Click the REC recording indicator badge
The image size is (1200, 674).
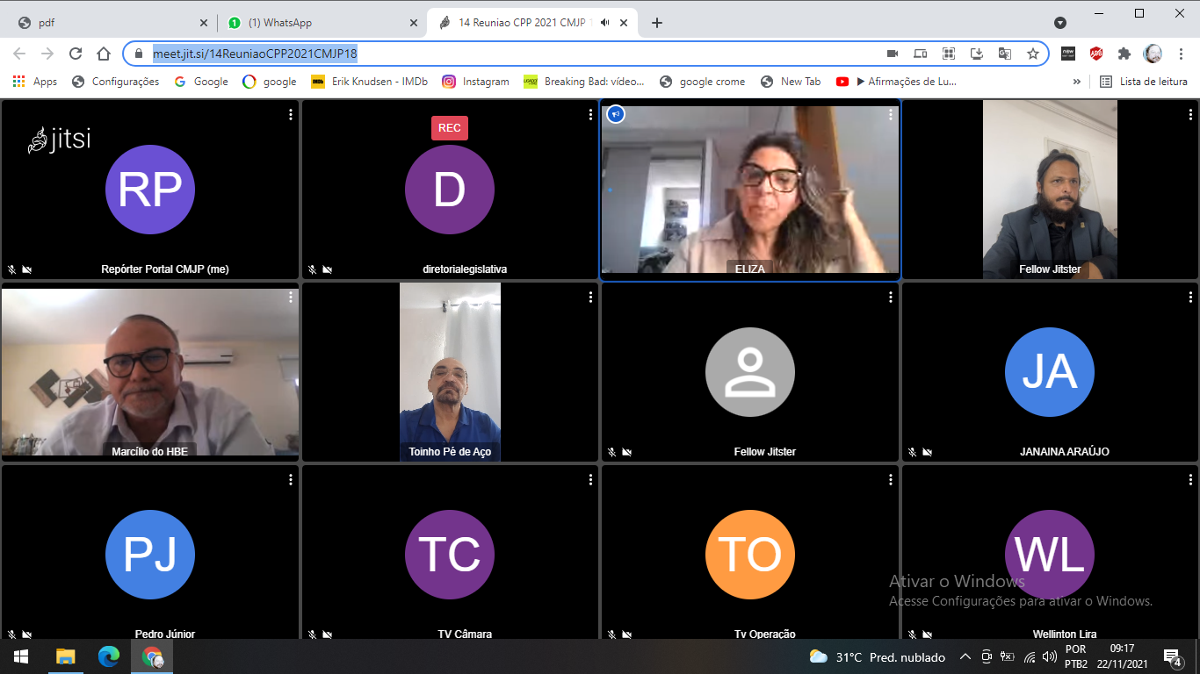coord(449,128)
